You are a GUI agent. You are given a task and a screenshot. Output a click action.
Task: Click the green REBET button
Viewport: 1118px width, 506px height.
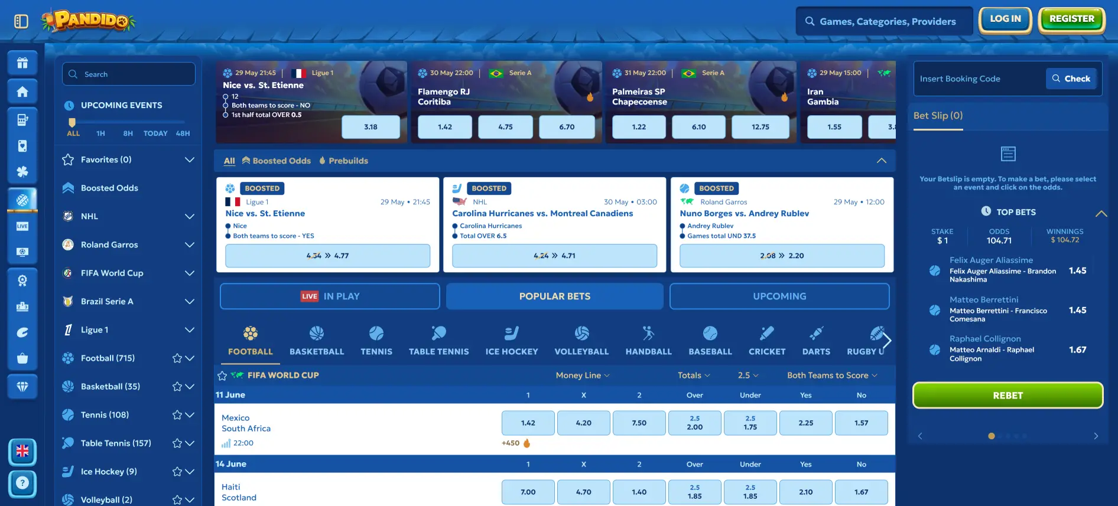[1008, 396]
